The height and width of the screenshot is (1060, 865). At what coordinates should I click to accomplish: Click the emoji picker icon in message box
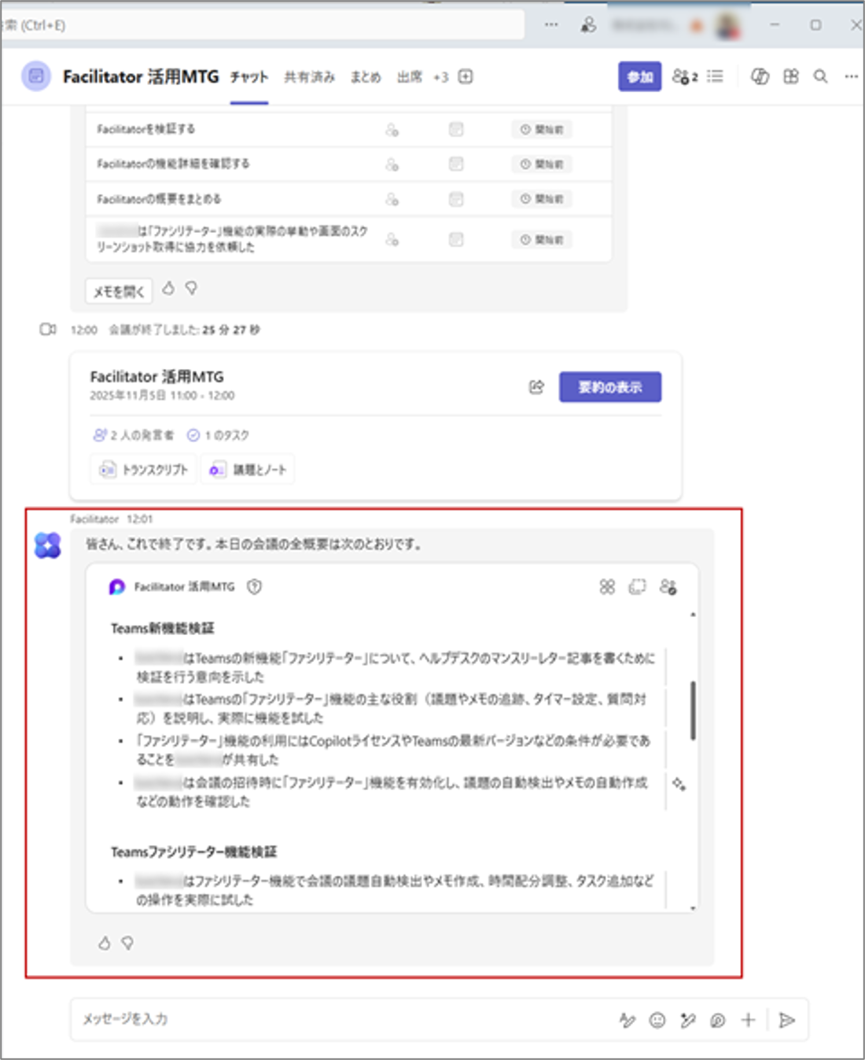[657, 1020]
